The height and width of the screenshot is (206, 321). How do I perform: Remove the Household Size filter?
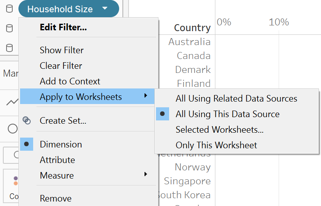55,199
